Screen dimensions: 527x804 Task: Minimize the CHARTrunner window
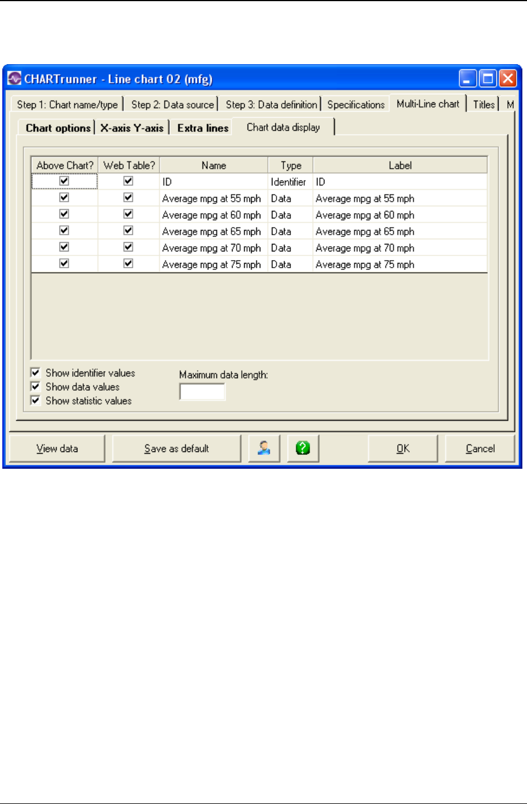coord(468,79)
